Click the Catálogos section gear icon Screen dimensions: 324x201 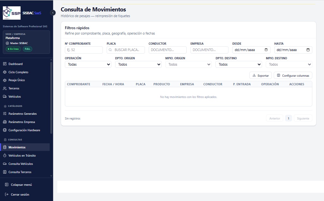5,106
